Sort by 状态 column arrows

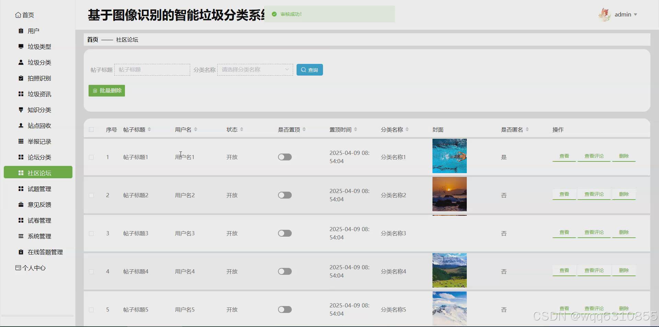(x=242, y=129)
